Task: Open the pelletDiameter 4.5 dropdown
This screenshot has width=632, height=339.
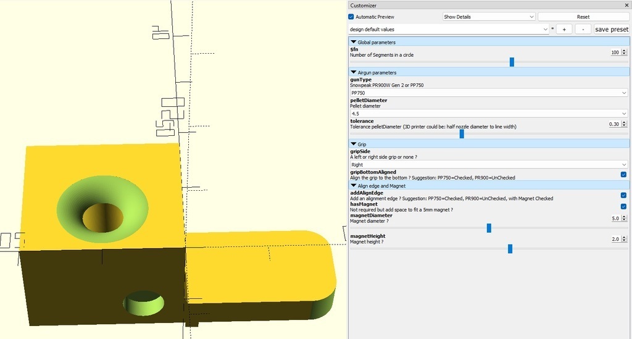Action: 489,114
